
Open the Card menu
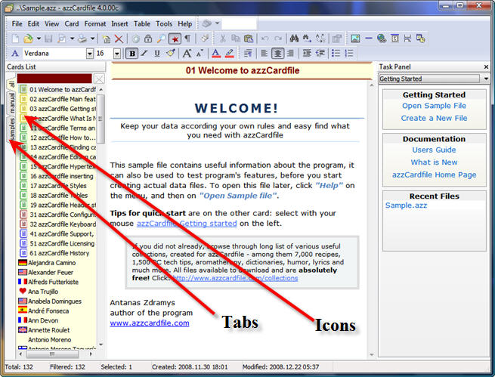tap(72, 23)
